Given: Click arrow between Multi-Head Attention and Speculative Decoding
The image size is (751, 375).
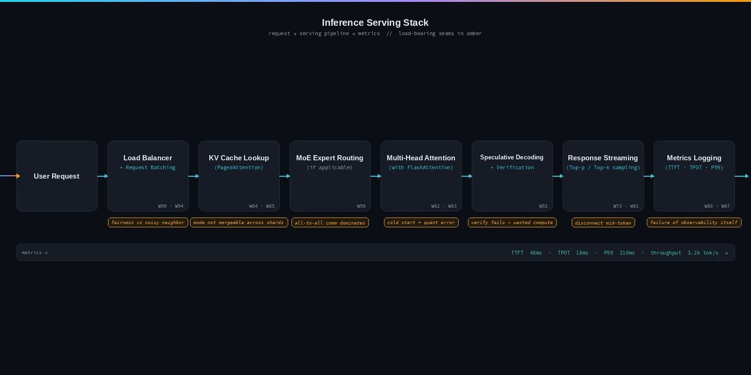Looking at the screenshot, I should 467,176.
